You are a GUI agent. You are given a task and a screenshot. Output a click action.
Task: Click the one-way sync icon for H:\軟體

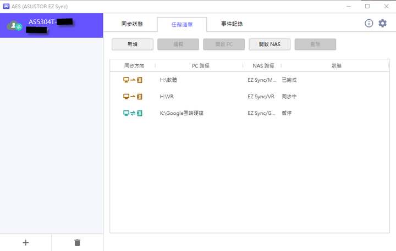(x=133, y=80)
